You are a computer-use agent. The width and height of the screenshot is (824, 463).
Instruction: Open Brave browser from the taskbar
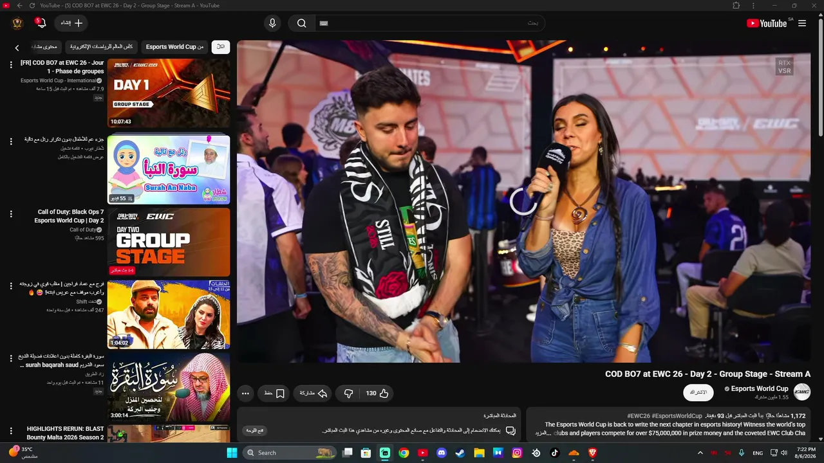point(592,453)
